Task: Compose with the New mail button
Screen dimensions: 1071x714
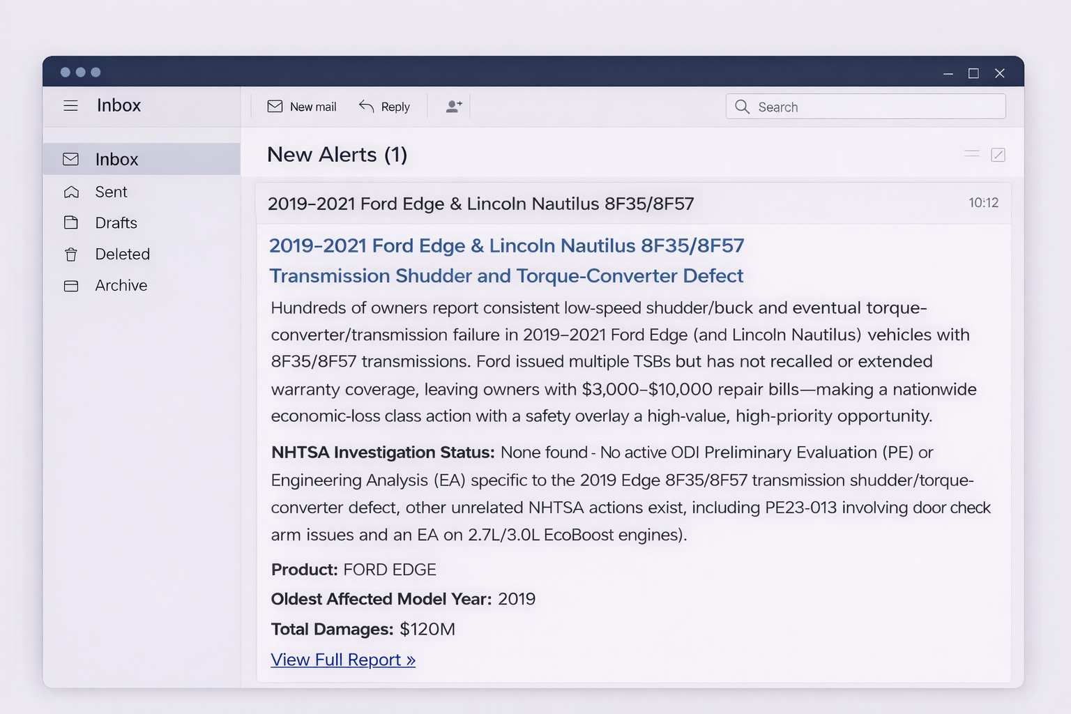Action: [x=302, y=107]
